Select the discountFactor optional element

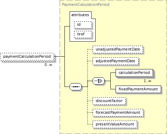[109, 101]
